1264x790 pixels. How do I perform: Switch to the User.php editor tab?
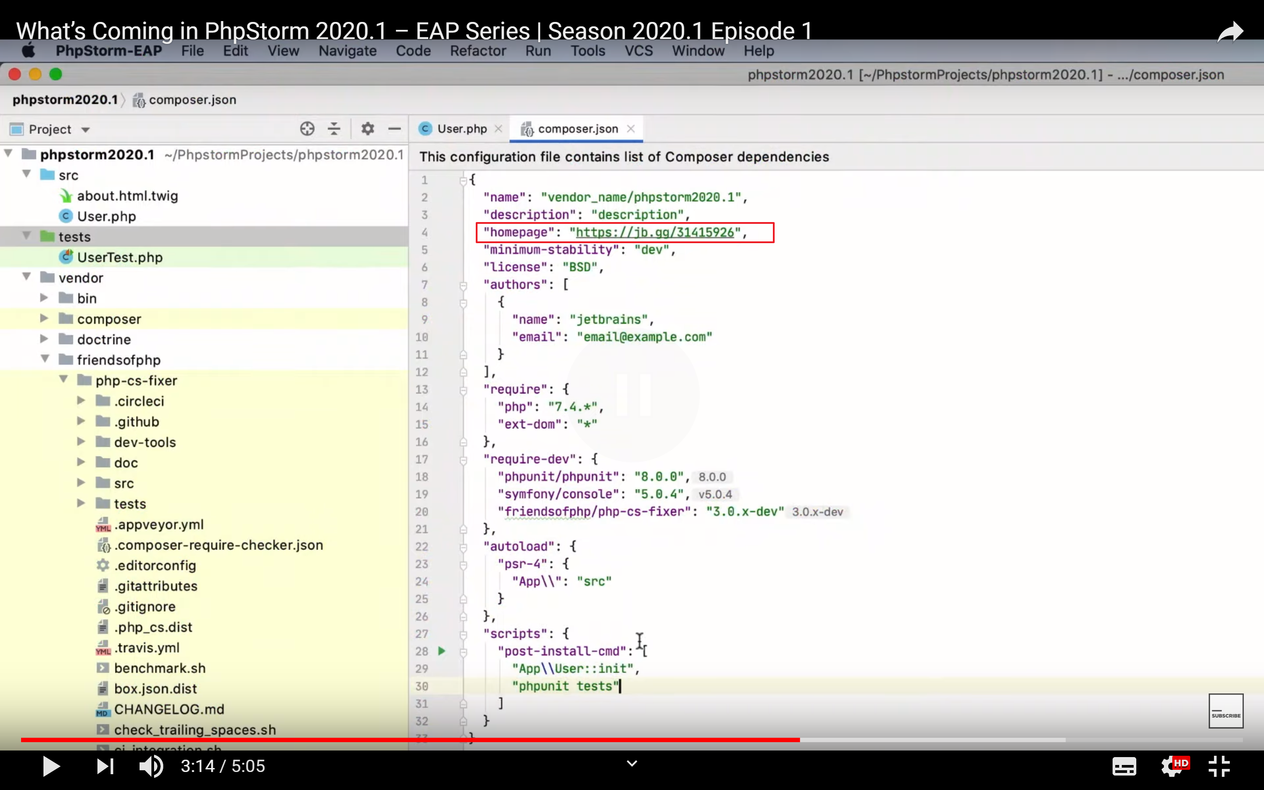coord(461,129)
